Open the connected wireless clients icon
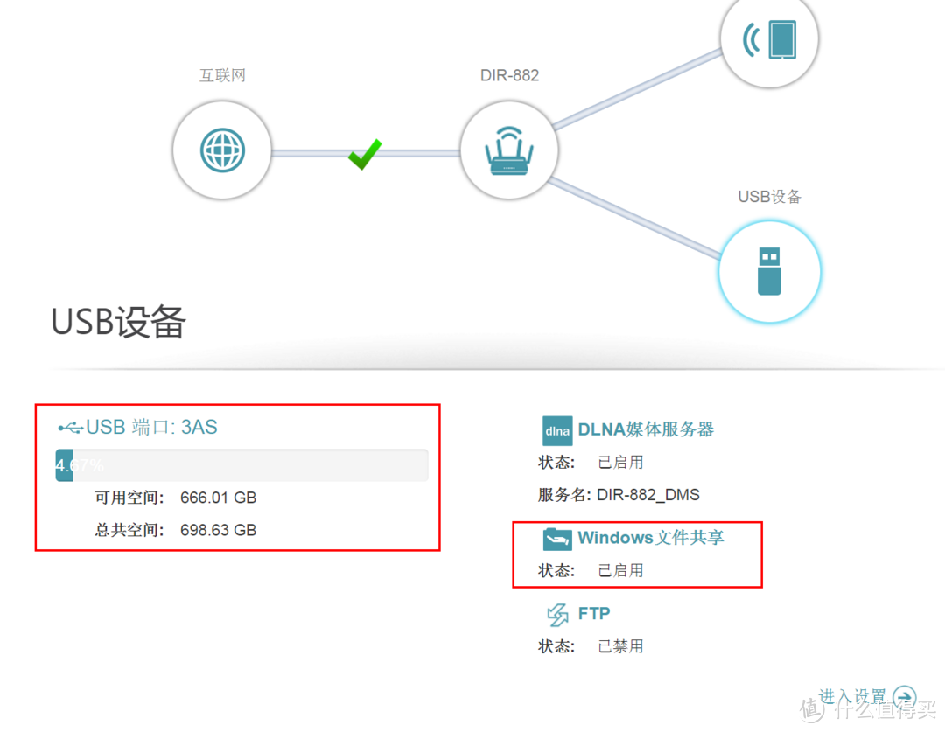This screenshot has width=945, height=732. click(x=770, y=38)
